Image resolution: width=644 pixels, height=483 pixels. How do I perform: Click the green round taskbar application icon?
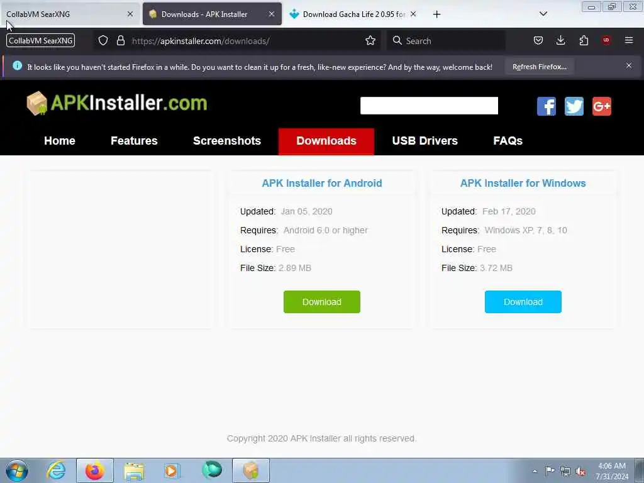[x=212, y=470]
